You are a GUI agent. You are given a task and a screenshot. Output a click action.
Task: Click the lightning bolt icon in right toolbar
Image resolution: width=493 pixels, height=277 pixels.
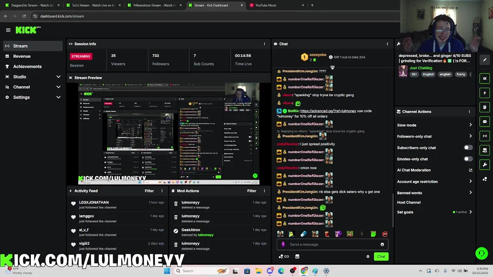[485, 93]
